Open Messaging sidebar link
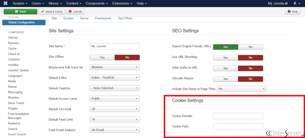Viewport: 305px width, 138px height. (x=15, y=92)
